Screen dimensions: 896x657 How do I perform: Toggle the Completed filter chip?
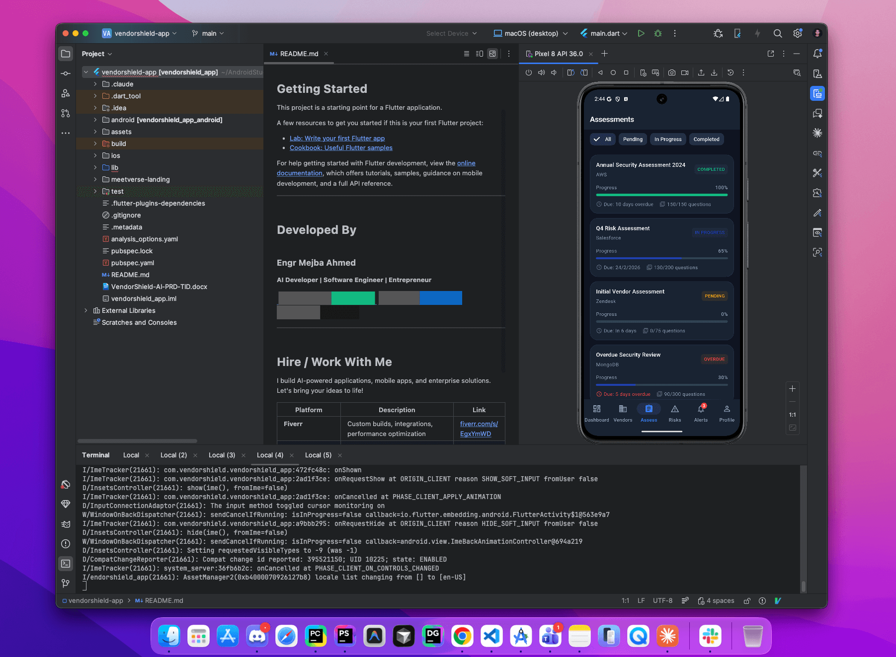pos(706,140)
